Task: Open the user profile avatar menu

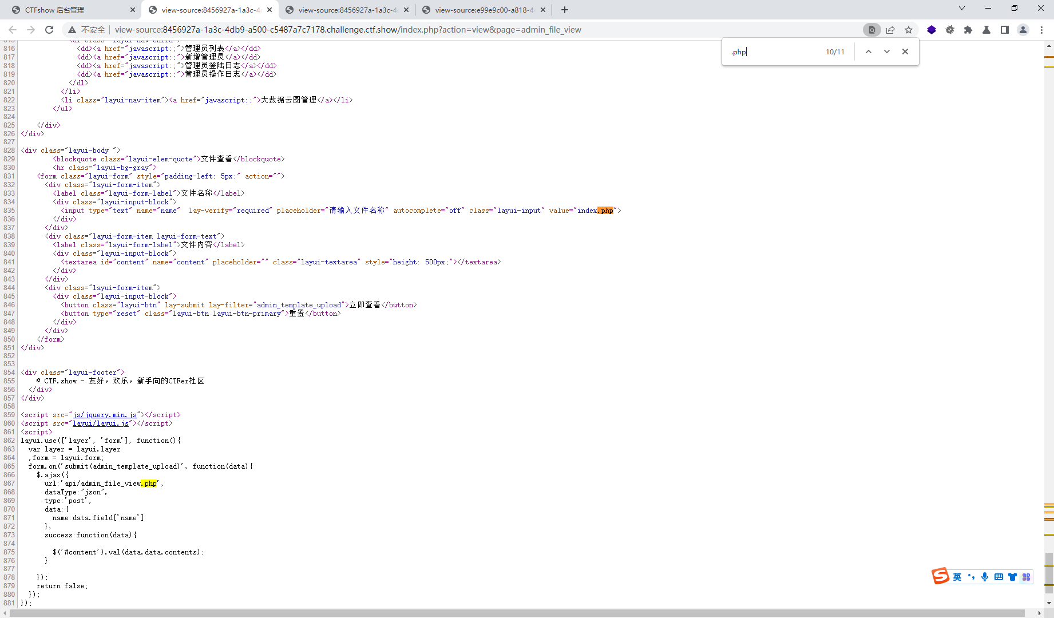Action: [1023, 30]
